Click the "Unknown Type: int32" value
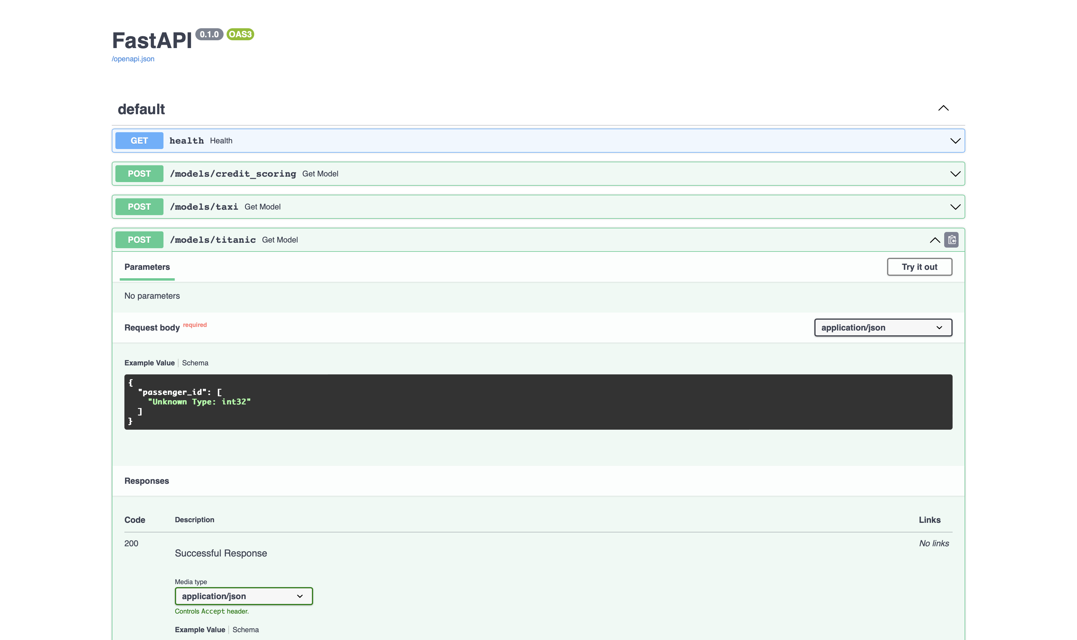 point(199,402)
